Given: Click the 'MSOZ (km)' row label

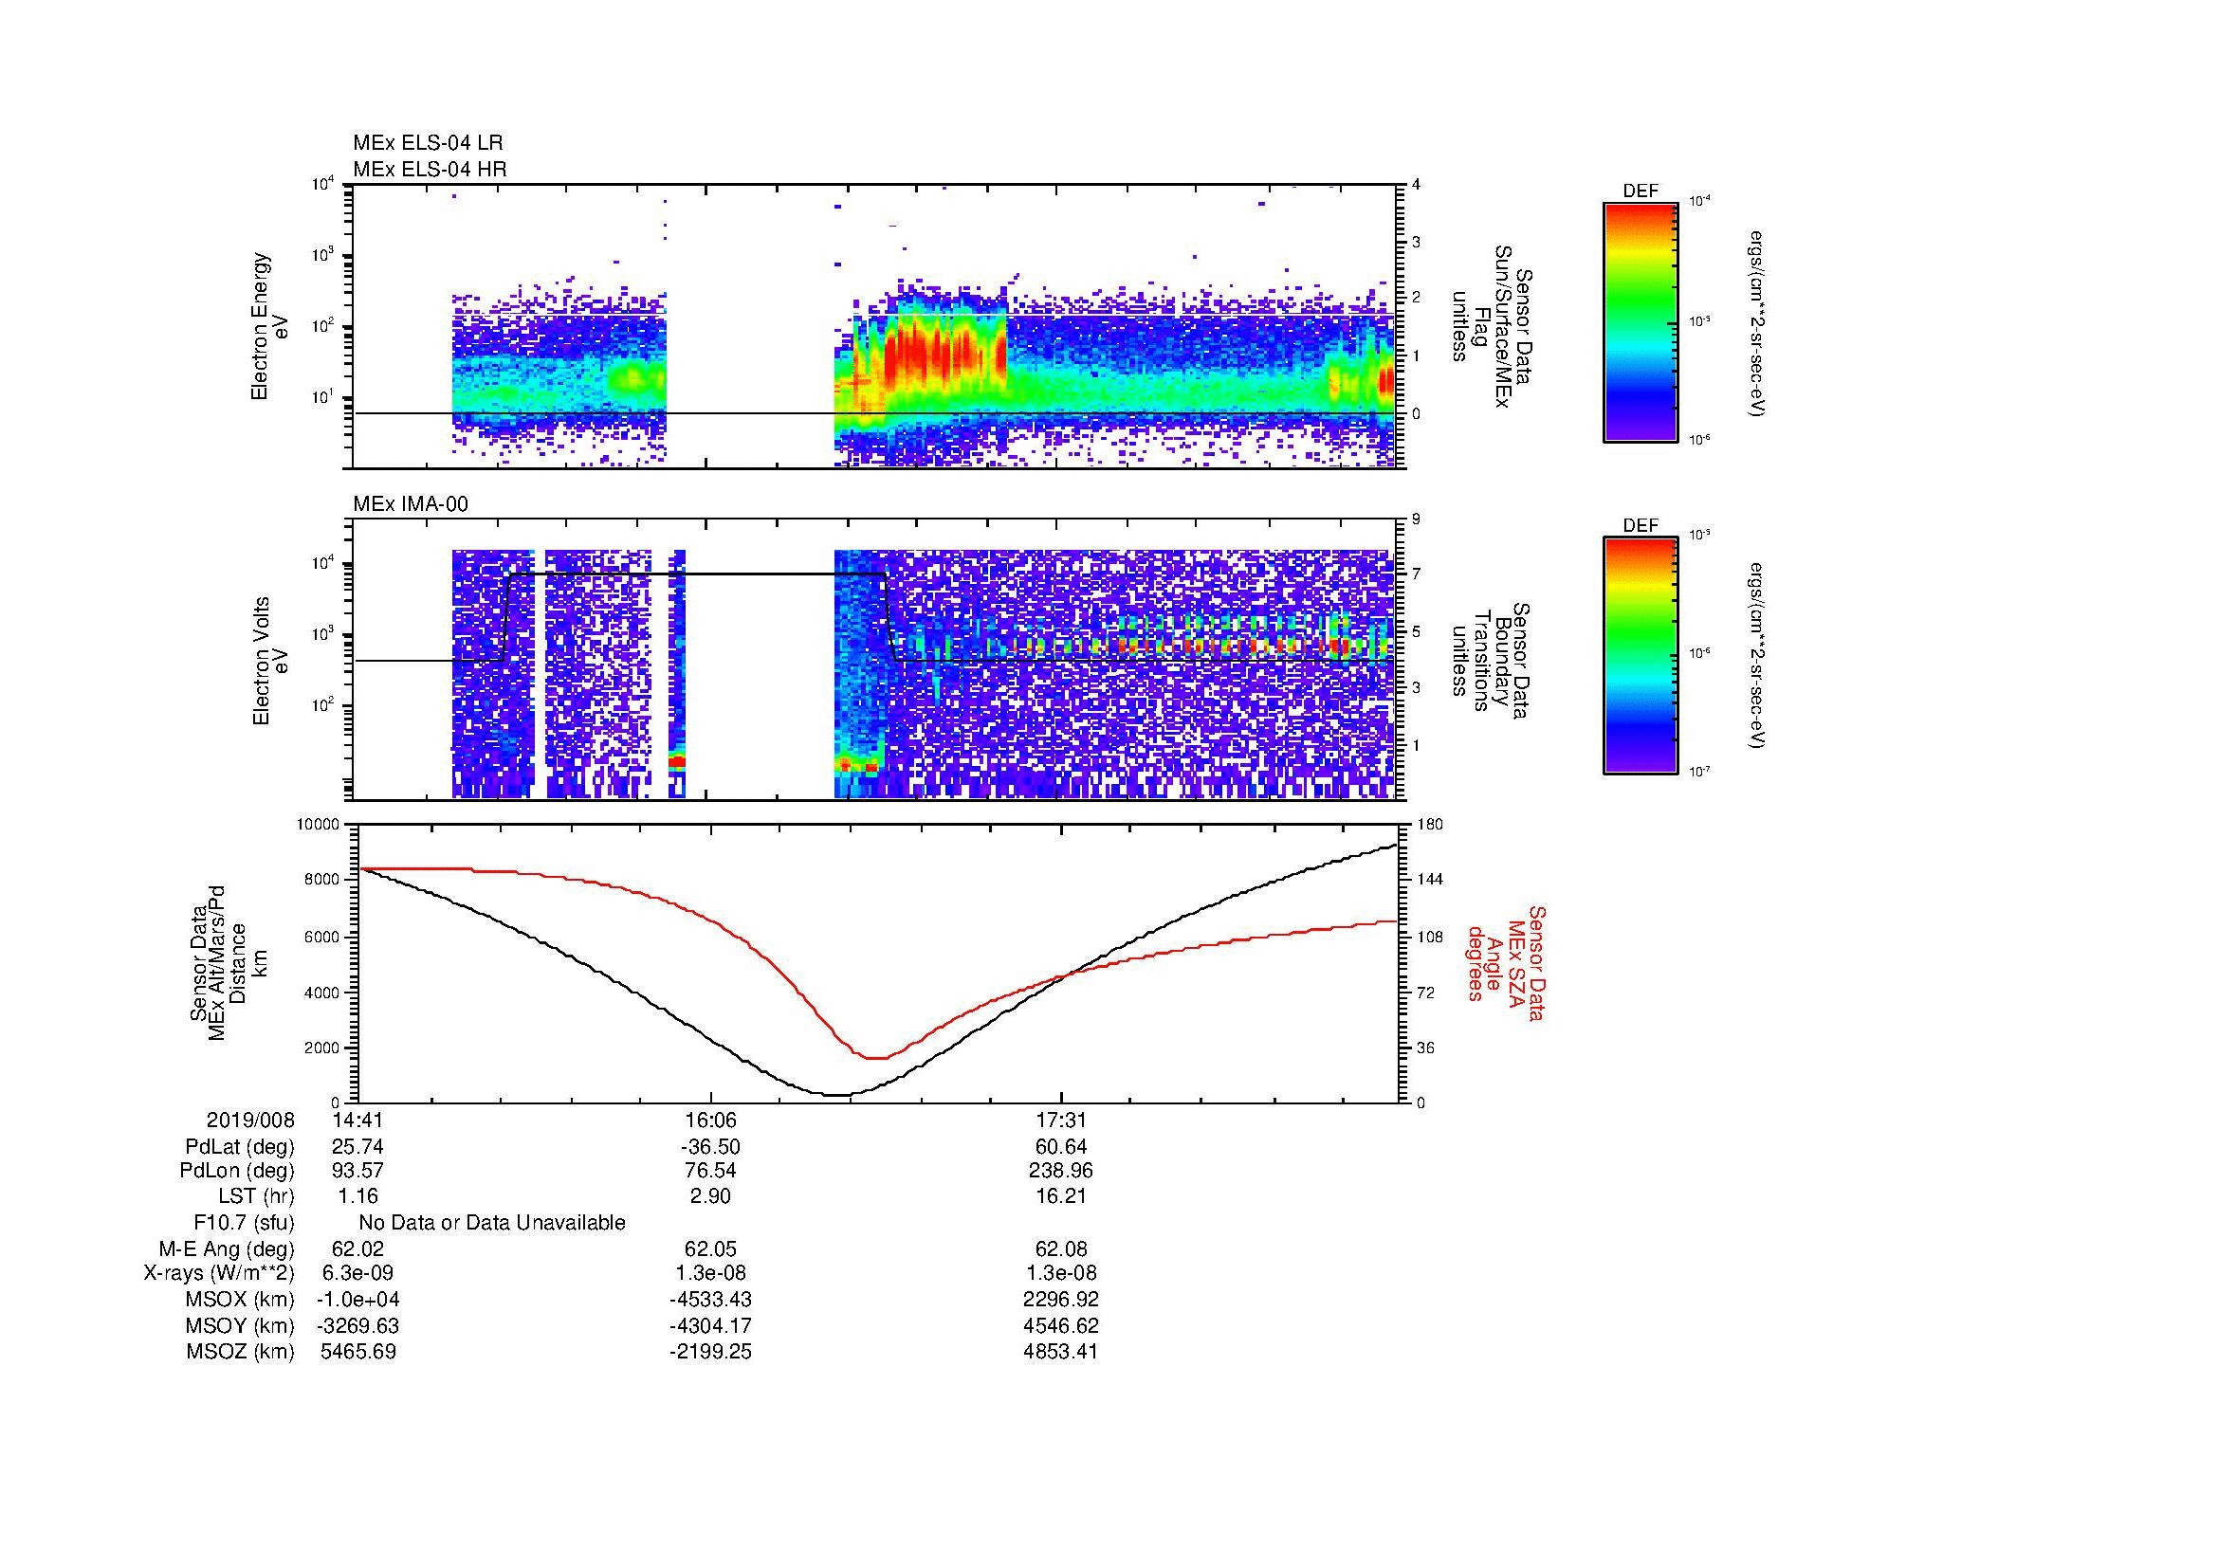Looking at the screenshot, I should 240,1352.
